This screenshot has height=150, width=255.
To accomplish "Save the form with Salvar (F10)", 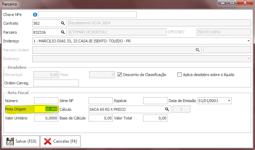I will click(x=21, y=141).
